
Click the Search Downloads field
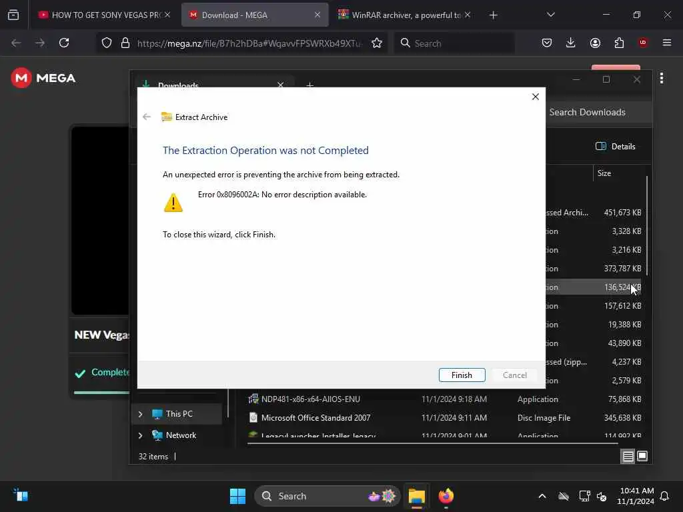point(598,112)
